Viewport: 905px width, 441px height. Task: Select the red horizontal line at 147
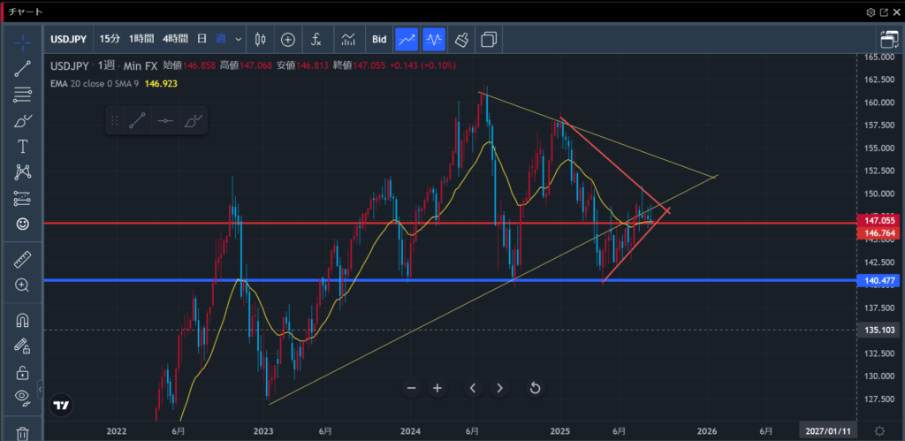[x=450, y=223]
